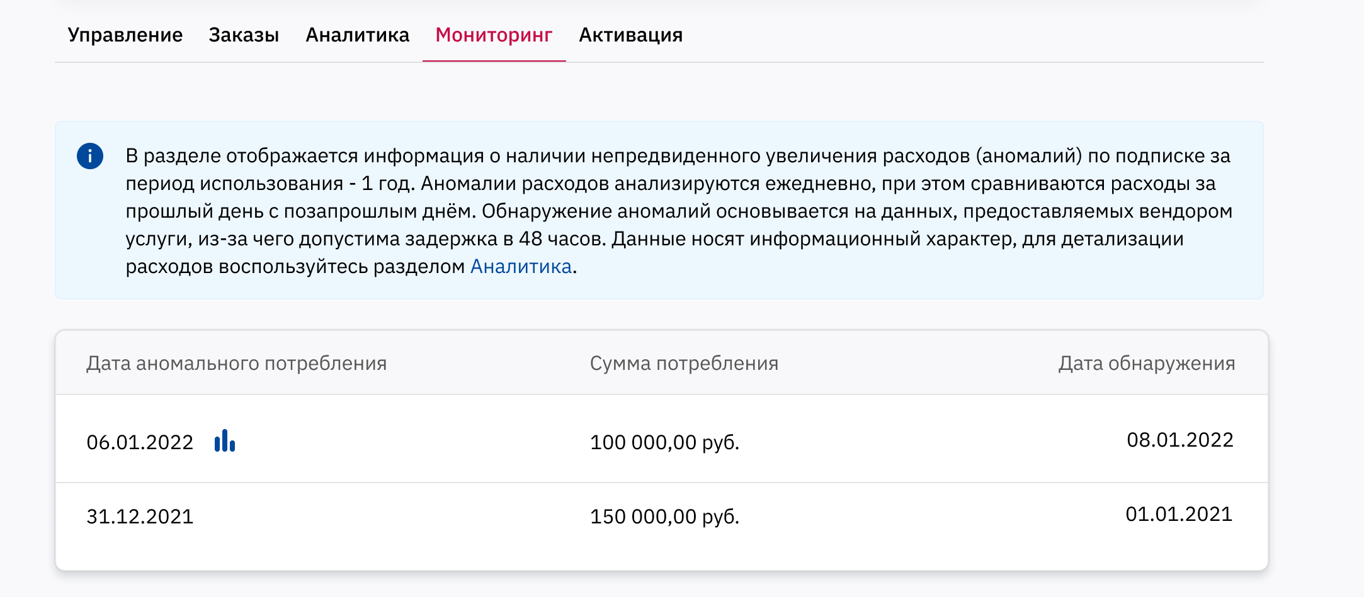
Task: Click the 100 000,00 руб. amount
Action: click(664, 442)
